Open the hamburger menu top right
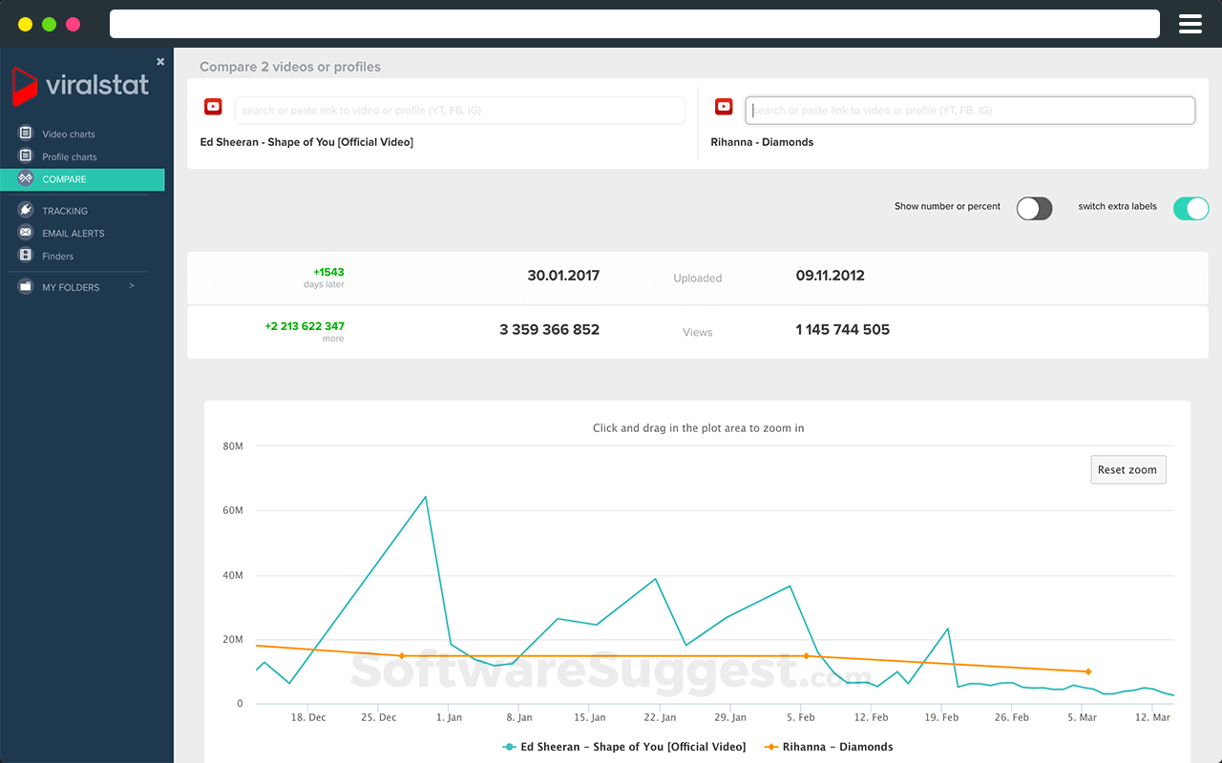The image size is (1222, 763). tap(1190, 23)
